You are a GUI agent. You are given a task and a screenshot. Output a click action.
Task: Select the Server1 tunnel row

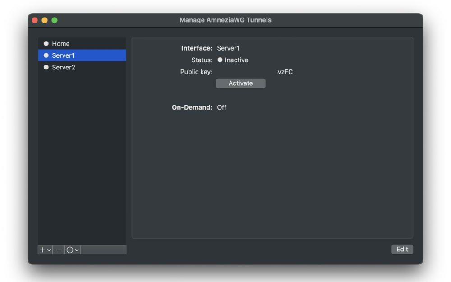tap(82, 55)
